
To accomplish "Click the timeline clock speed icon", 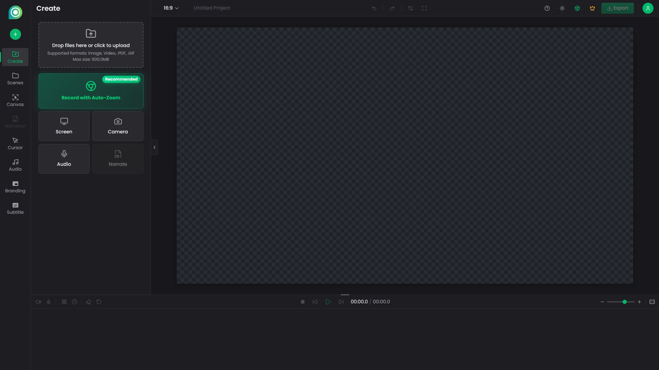I will click(74, 302).
